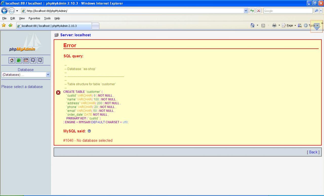This screenshot has width=324, height=196.
Task: Click the SQL query: heading
Action: (73, 56)
